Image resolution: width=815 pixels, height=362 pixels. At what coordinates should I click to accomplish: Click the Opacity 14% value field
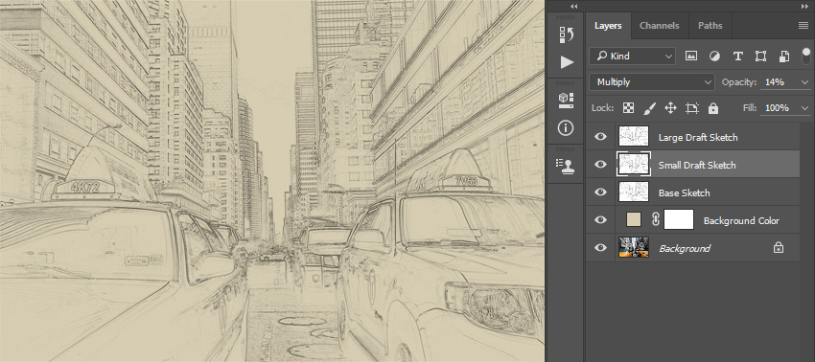780,82
